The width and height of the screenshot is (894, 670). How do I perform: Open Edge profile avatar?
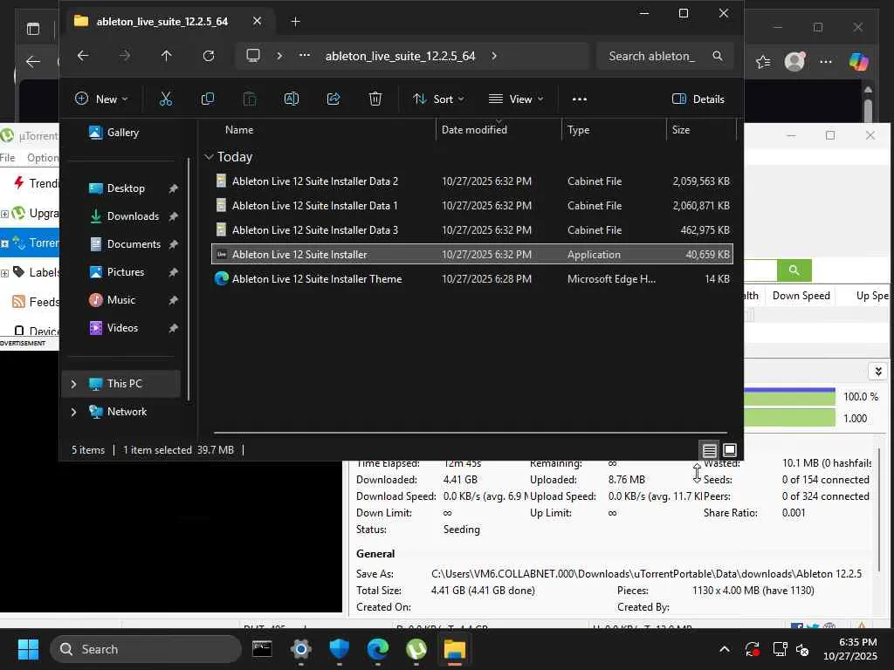coord(794,62)
